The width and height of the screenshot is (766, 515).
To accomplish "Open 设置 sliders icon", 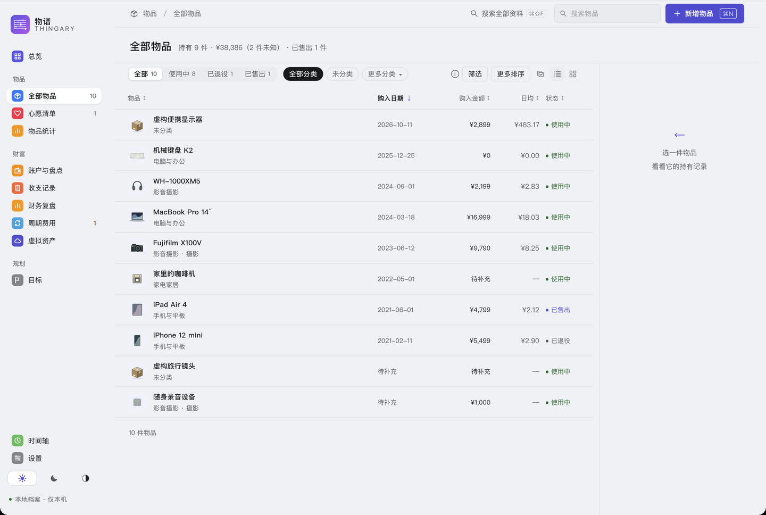I will point(18,458).
